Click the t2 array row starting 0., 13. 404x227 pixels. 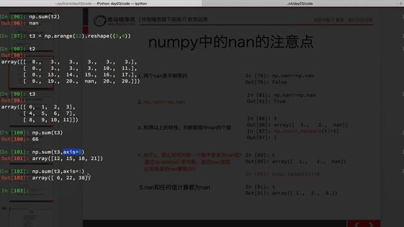coord(80,74)
